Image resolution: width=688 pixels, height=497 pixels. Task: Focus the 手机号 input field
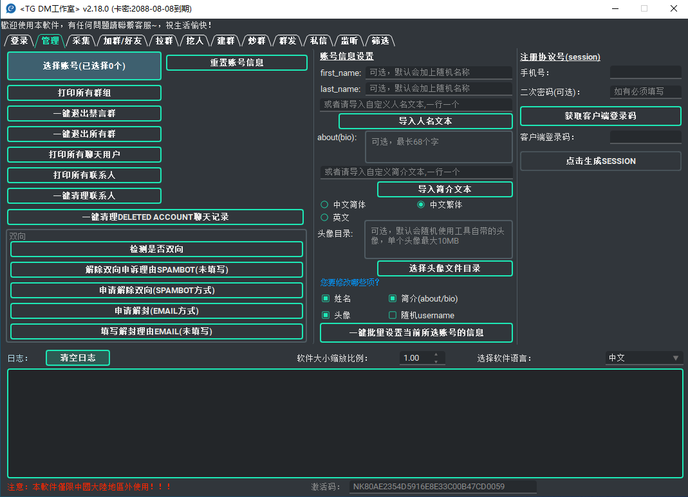(646, 73)
